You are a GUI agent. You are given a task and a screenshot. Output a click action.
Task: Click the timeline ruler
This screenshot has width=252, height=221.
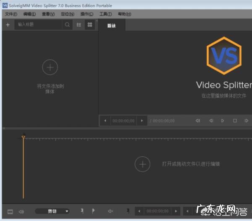pos(138,139)
